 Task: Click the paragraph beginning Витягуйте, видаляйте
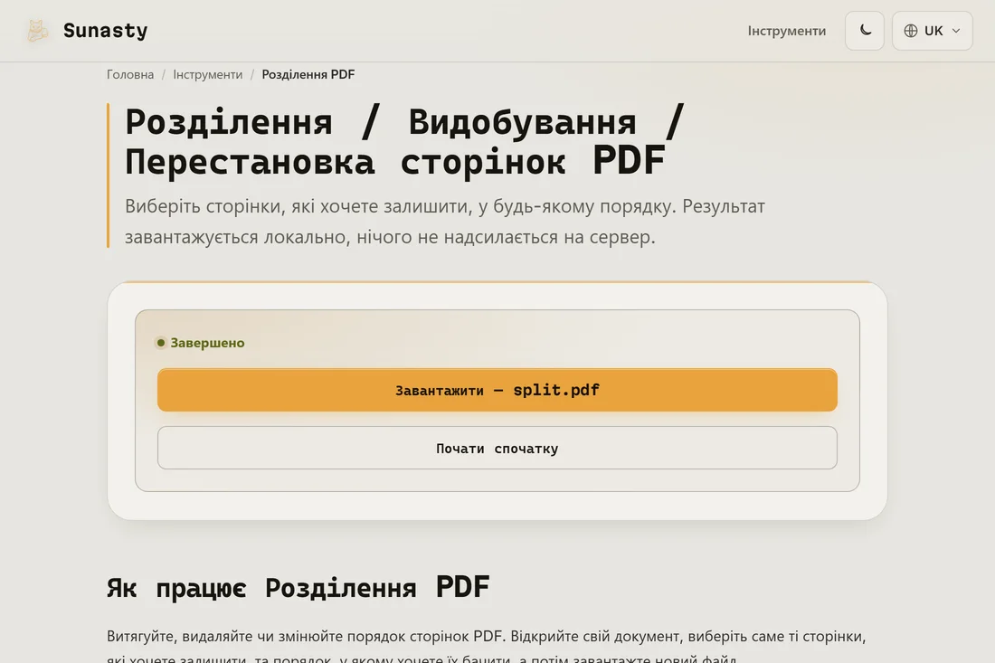(486, 646)
